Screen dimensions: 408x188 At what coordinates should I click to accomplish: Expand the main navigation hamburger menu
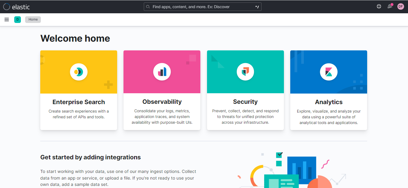click(7, 19)
